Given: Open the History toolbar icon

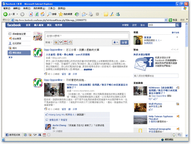Looking at the screenshot, I should coord(77,14).
